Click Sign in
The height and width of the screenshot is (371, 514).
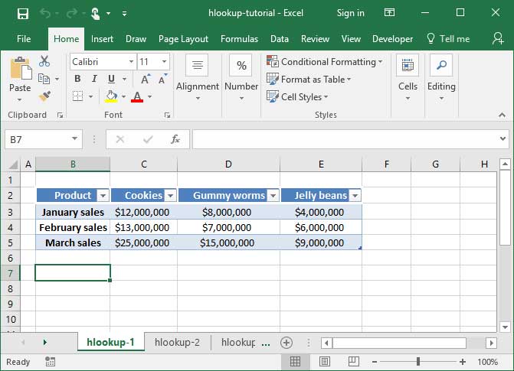350,13
